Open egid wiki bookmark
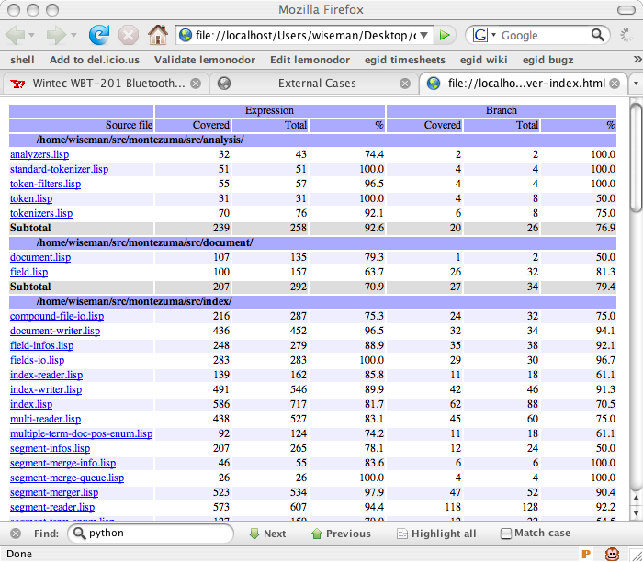Screen dimensions: 643x562 [483, 60]
